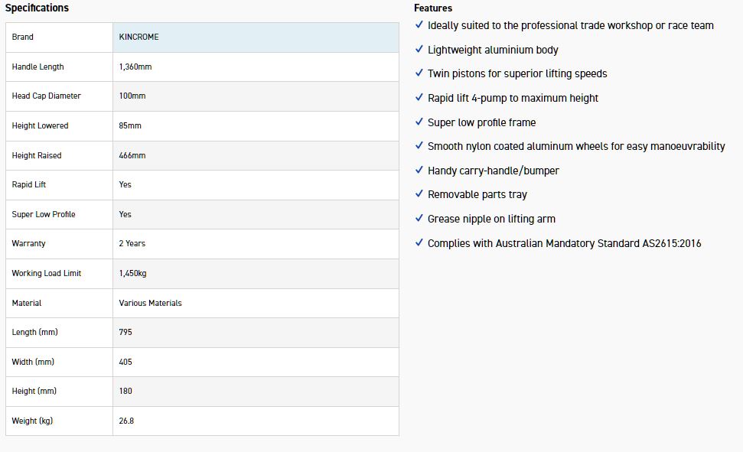
Task: Click the checkmark next to Removable parts tray
Action: 419,194
